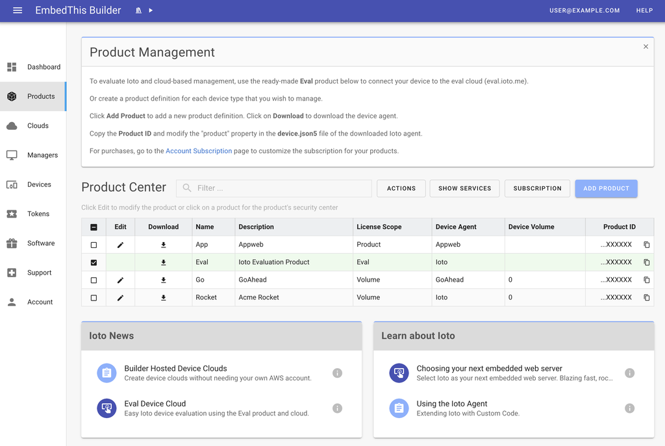Download the Rocket device agent

click(x=164, y=297)
